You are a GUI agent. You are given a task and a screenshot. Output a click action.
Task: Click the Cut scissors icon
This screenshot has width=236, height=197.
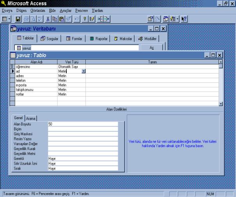[x=48, y=18]
